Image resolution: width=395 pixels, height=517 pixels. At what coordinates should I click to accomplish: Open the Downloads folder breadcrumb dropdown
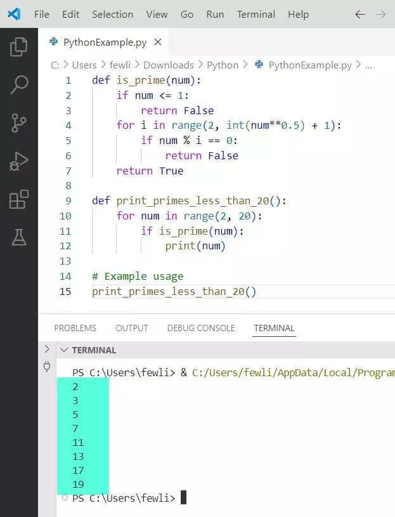tap(168, 65)
